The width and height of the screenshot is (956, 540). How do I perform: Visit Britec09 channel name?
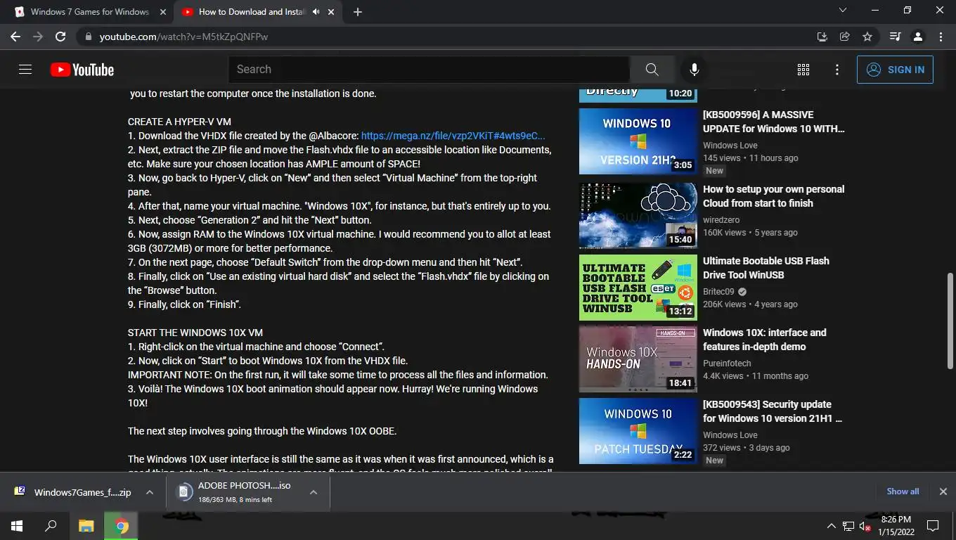tap(718, 292)
